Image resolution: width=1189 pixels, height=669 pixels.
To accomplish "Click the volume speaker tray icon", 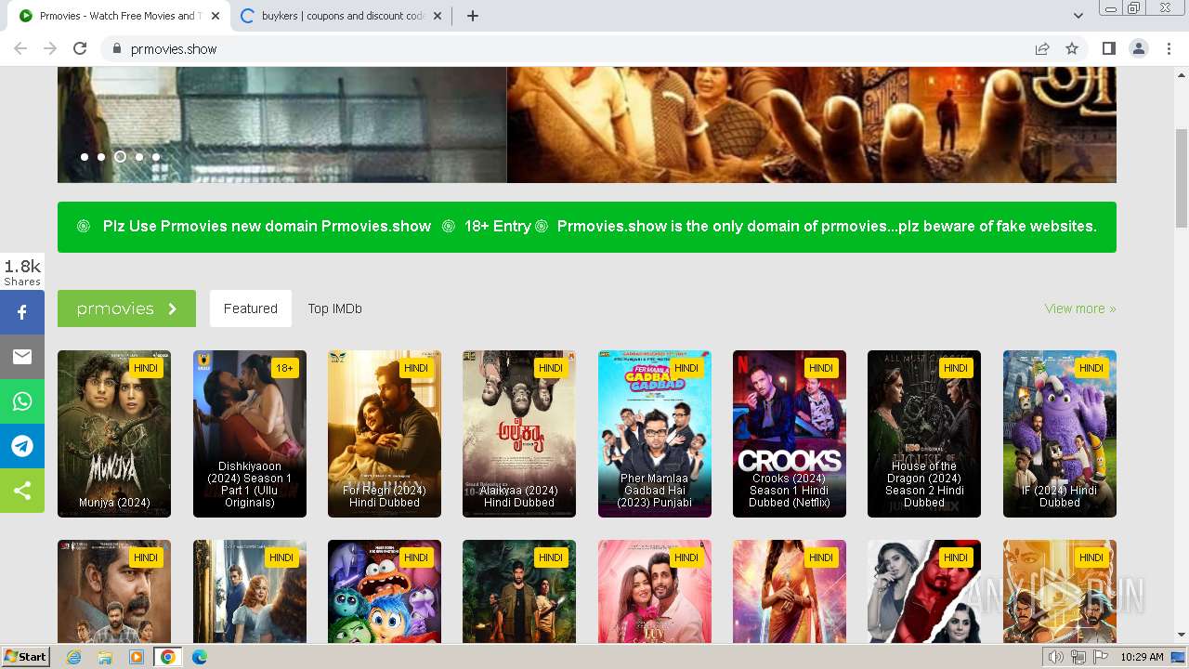I will click(1056, 657).
